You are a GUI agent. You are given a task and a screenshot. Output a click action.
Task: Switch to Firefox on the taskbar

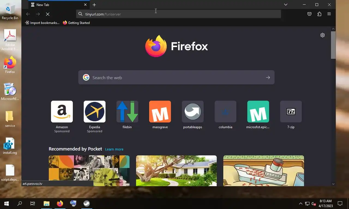(60, 204)
